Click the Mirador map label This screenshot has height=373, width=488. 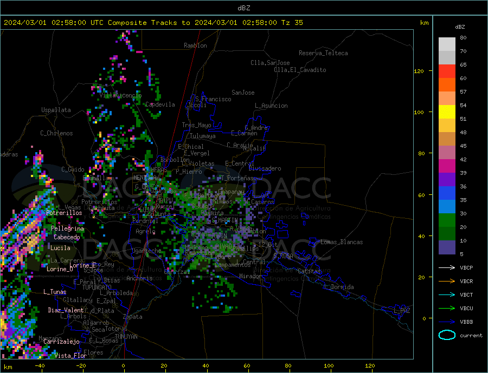point(251,276)
